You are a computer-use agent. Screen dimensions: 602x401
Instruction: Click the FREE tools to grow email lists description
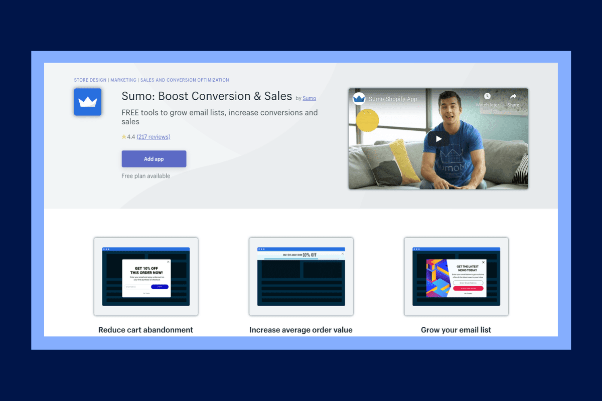(x=220, y=117)
